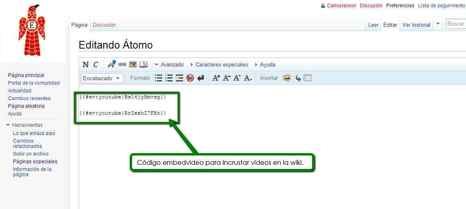Go to Cambios recientes
Viewport: 466px width, 209px height.
[29, 98]
